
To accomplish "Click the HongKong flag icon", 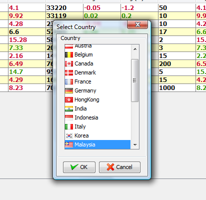I will coord(69,99).
